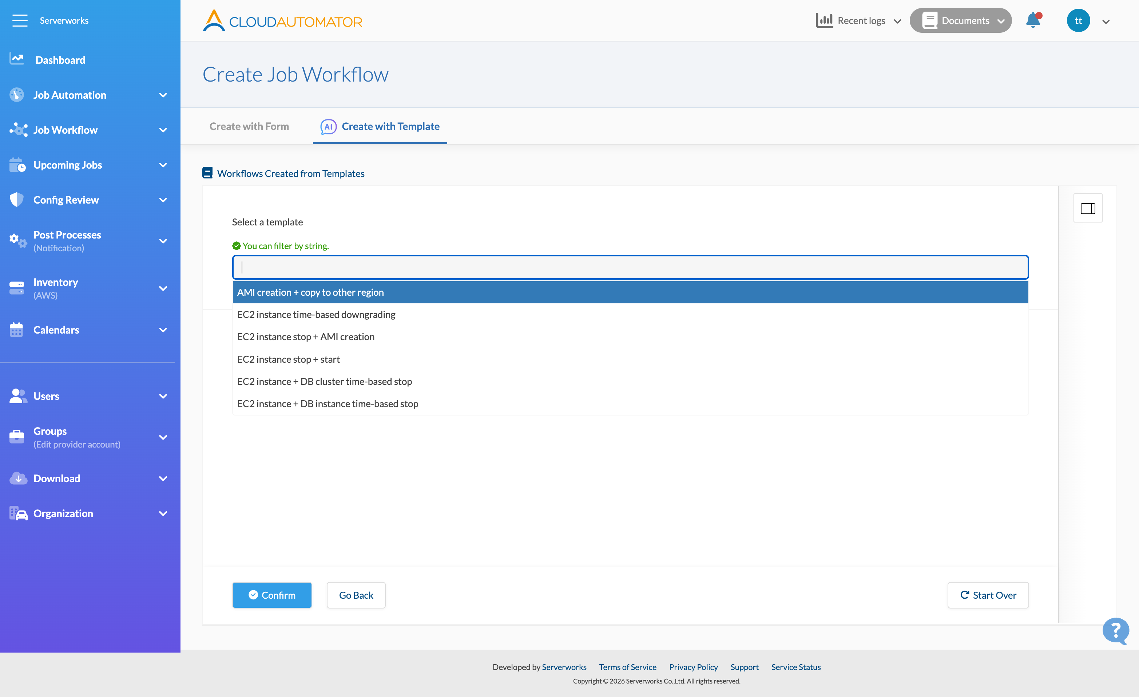This screenshot has height=697, width=1139.
Task: Click the Inventory server icon
Action: pos(17,288)
